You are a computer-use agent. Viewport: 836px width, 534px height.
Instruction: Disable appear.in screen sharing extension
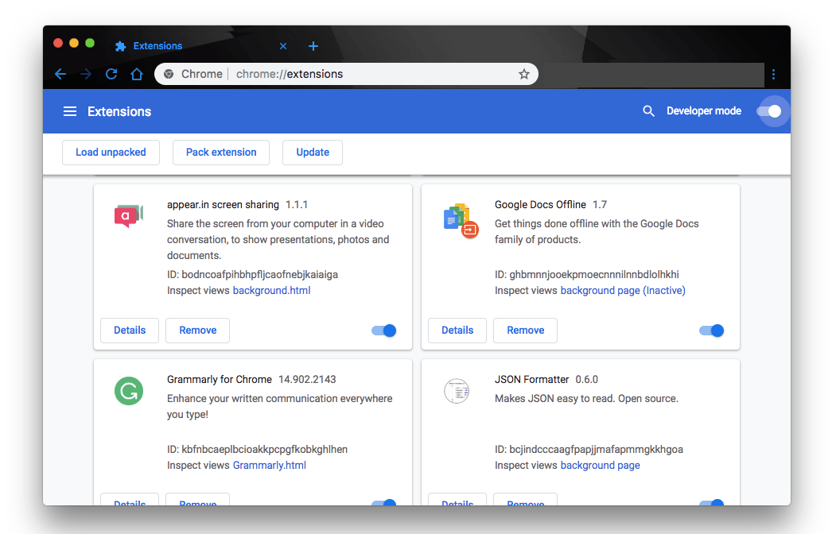click(384, 331)
